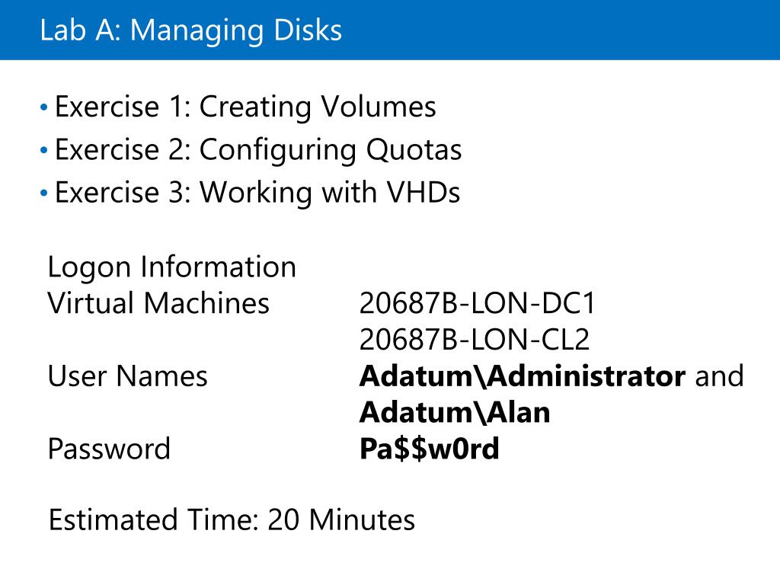This screenshot has width=780, height=585.
Task: Select the Pa$$w0rd password text
Action: [430, 449]
